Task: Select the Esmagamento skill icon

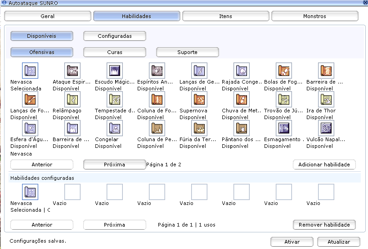Action: tap(284, 128)
